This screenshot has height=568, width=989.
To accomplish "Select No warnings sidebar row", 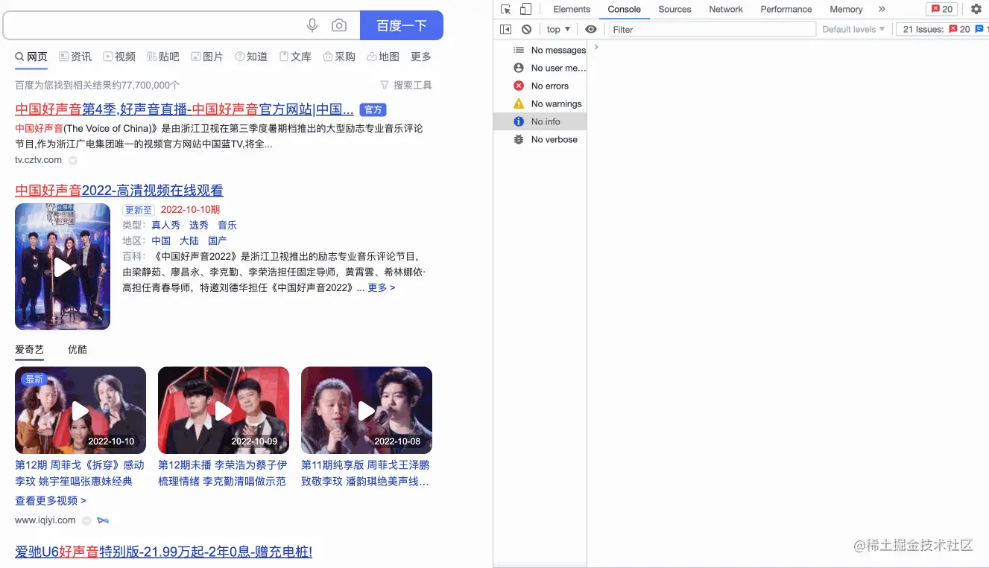I will point(540,104).
